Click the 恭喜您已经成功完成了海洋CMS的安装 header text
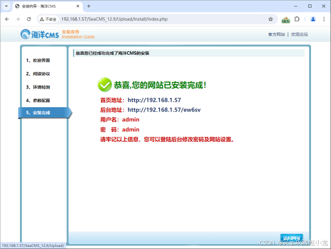 112,53
